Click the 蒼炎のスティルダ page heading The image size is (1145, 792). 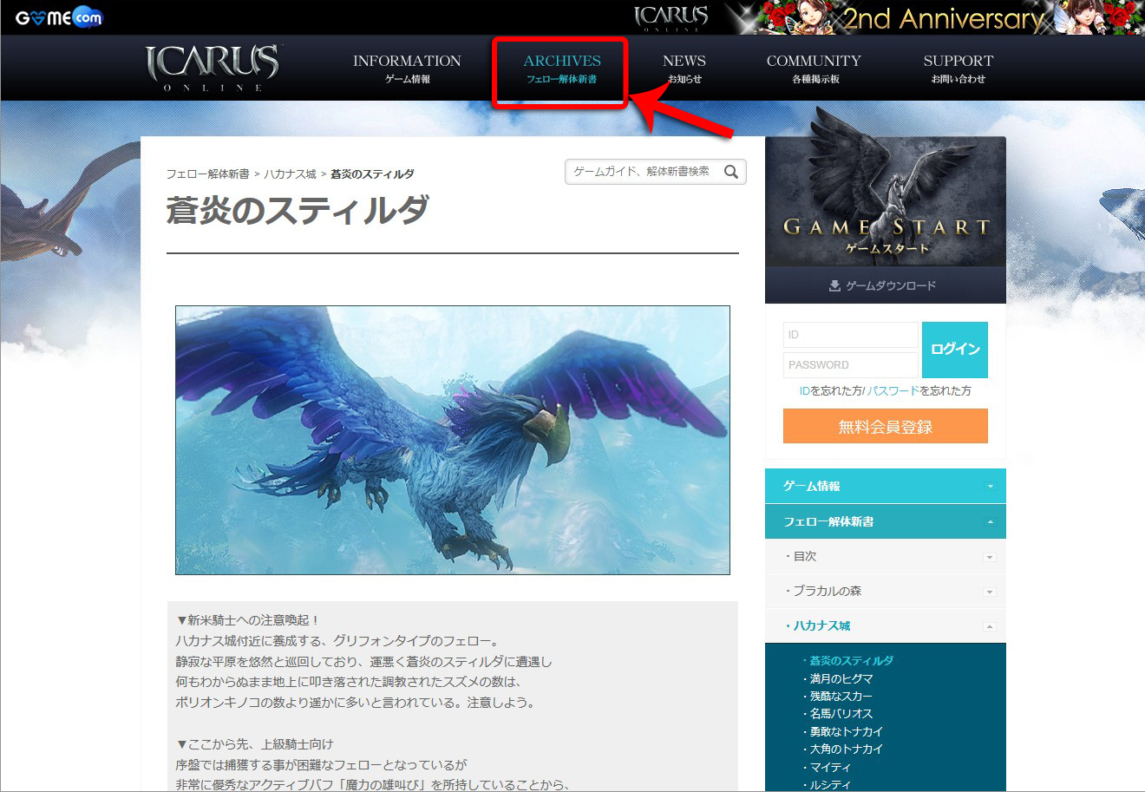tap(298, 210)
